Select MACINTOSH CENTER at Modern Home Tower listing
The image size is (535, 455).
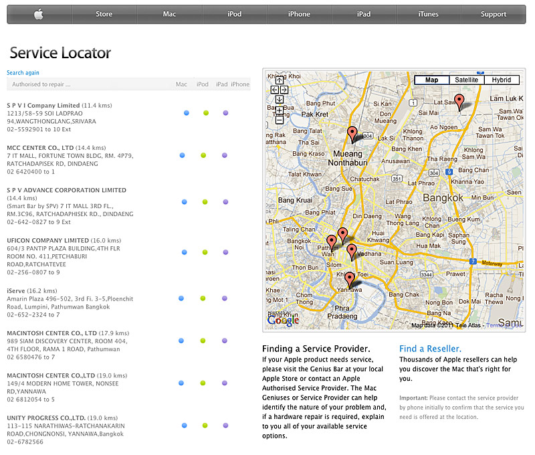[x=67, y=387]
